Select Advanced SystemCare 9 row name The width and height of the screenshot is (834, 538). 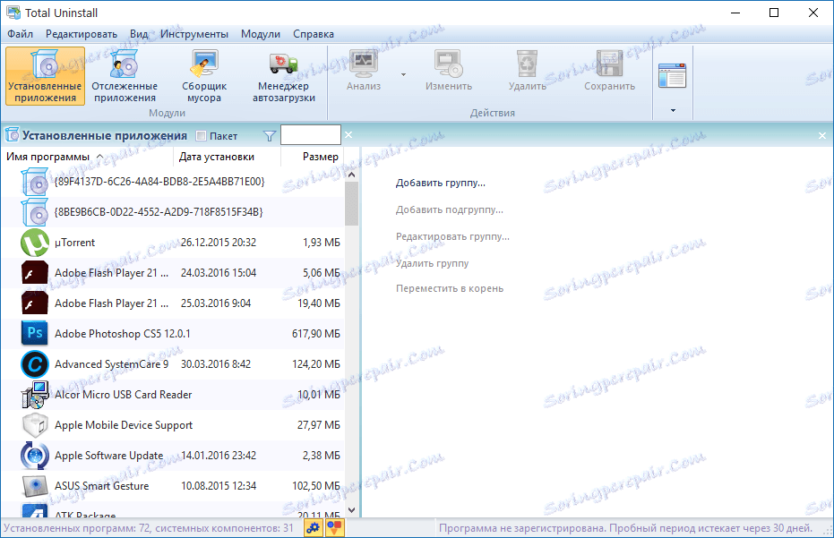(112, 364)
